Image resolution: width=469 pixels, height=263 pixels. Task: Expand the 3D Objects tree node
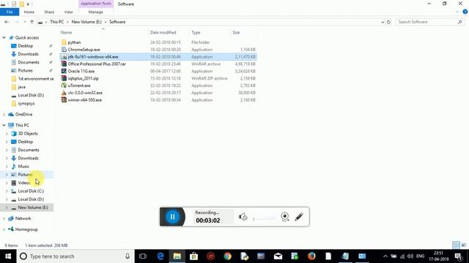point(7,133)
